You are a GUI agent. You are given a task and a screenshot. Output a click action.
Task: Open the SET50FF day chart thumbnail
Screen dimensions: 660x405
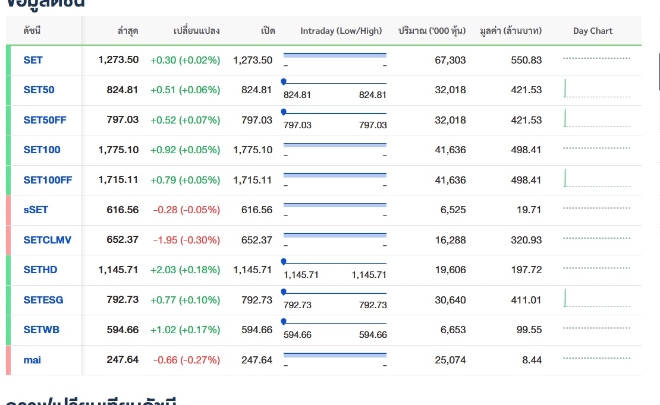596,118
